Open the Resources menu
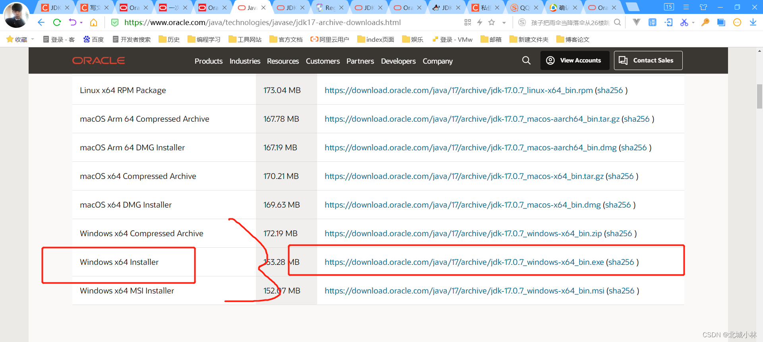This screenshot has width=763, height=342. [x=283, y=61]
